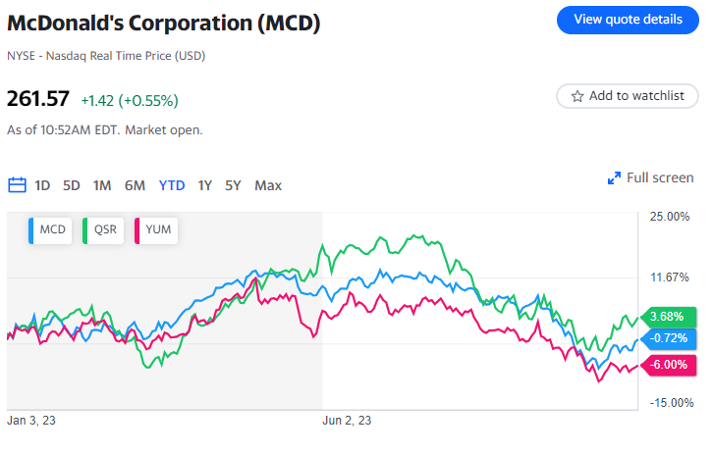The image size is (712, 453).
Task: Open the calendar date range icon
Action: click(x=17, y=185)
